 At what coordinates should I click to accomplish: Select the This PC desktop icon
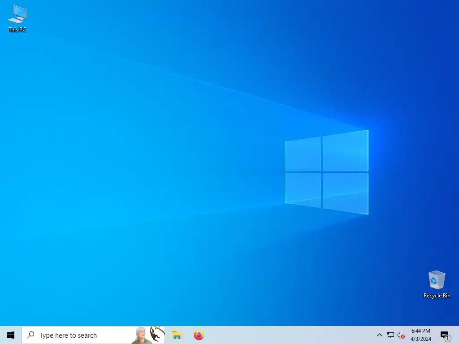[x=17, y=19]
